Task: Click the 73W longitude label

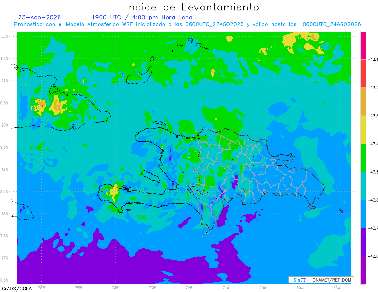Action: (x=152, y=288)
